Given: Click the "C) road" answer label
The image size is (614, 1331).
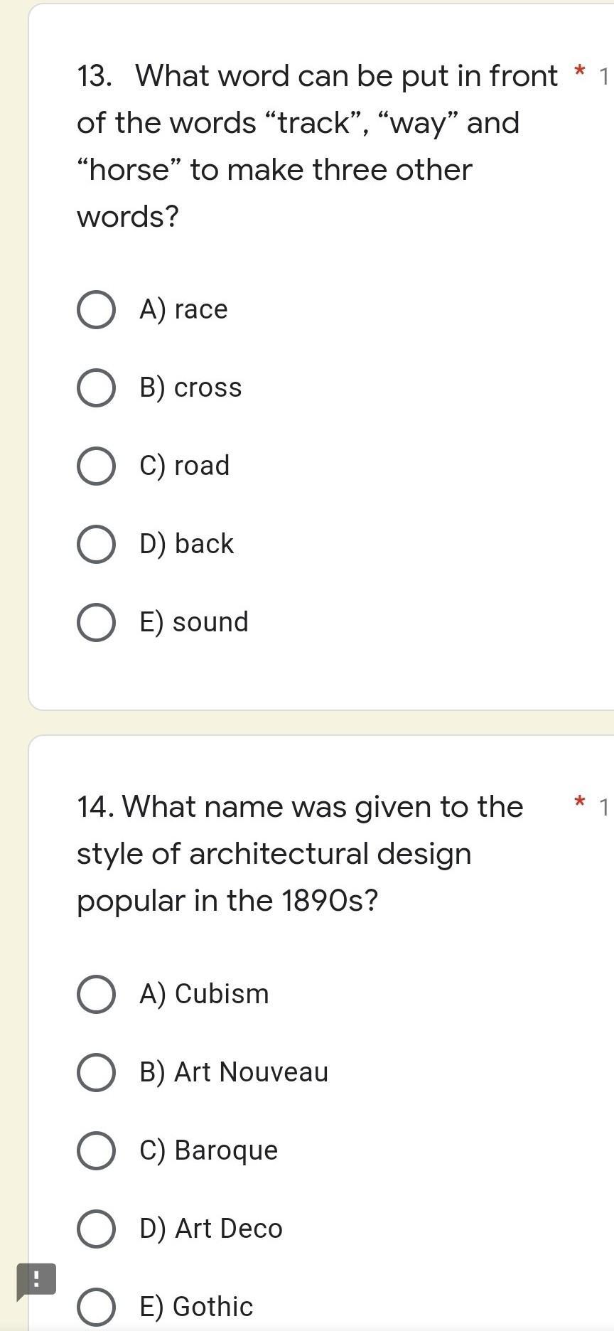Looking at the screenshot, I should tap(185, 466).
